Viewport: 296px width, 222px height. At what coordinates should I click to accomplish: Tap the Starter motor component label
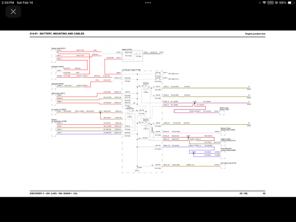point(59,48)
